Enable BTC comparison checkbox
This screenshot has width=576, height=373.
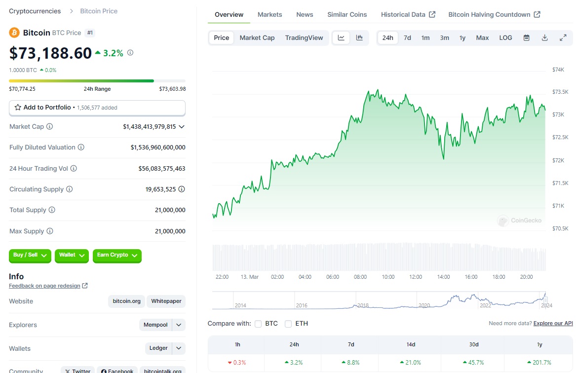click(258, 324)
